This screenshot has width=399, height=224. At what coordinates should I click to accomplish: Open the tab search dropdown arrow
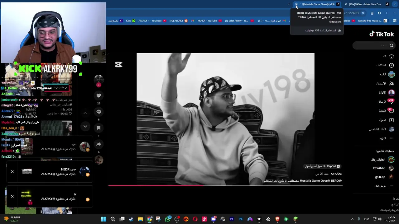(x=395, y=4)
